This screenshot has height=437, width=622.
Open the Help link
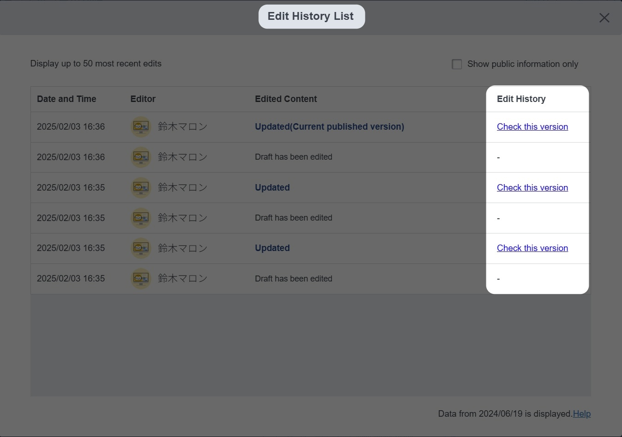click(x=581, y=414)
